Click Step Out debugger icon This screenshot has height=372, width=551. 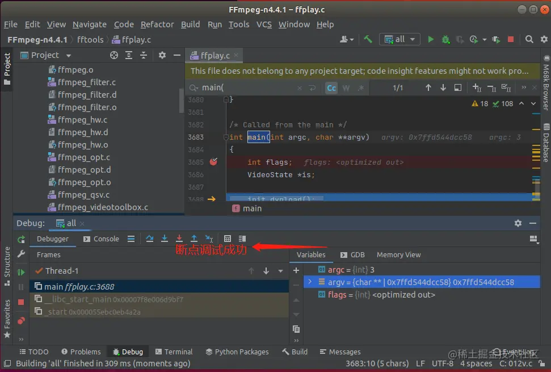(x=194, y=239)
